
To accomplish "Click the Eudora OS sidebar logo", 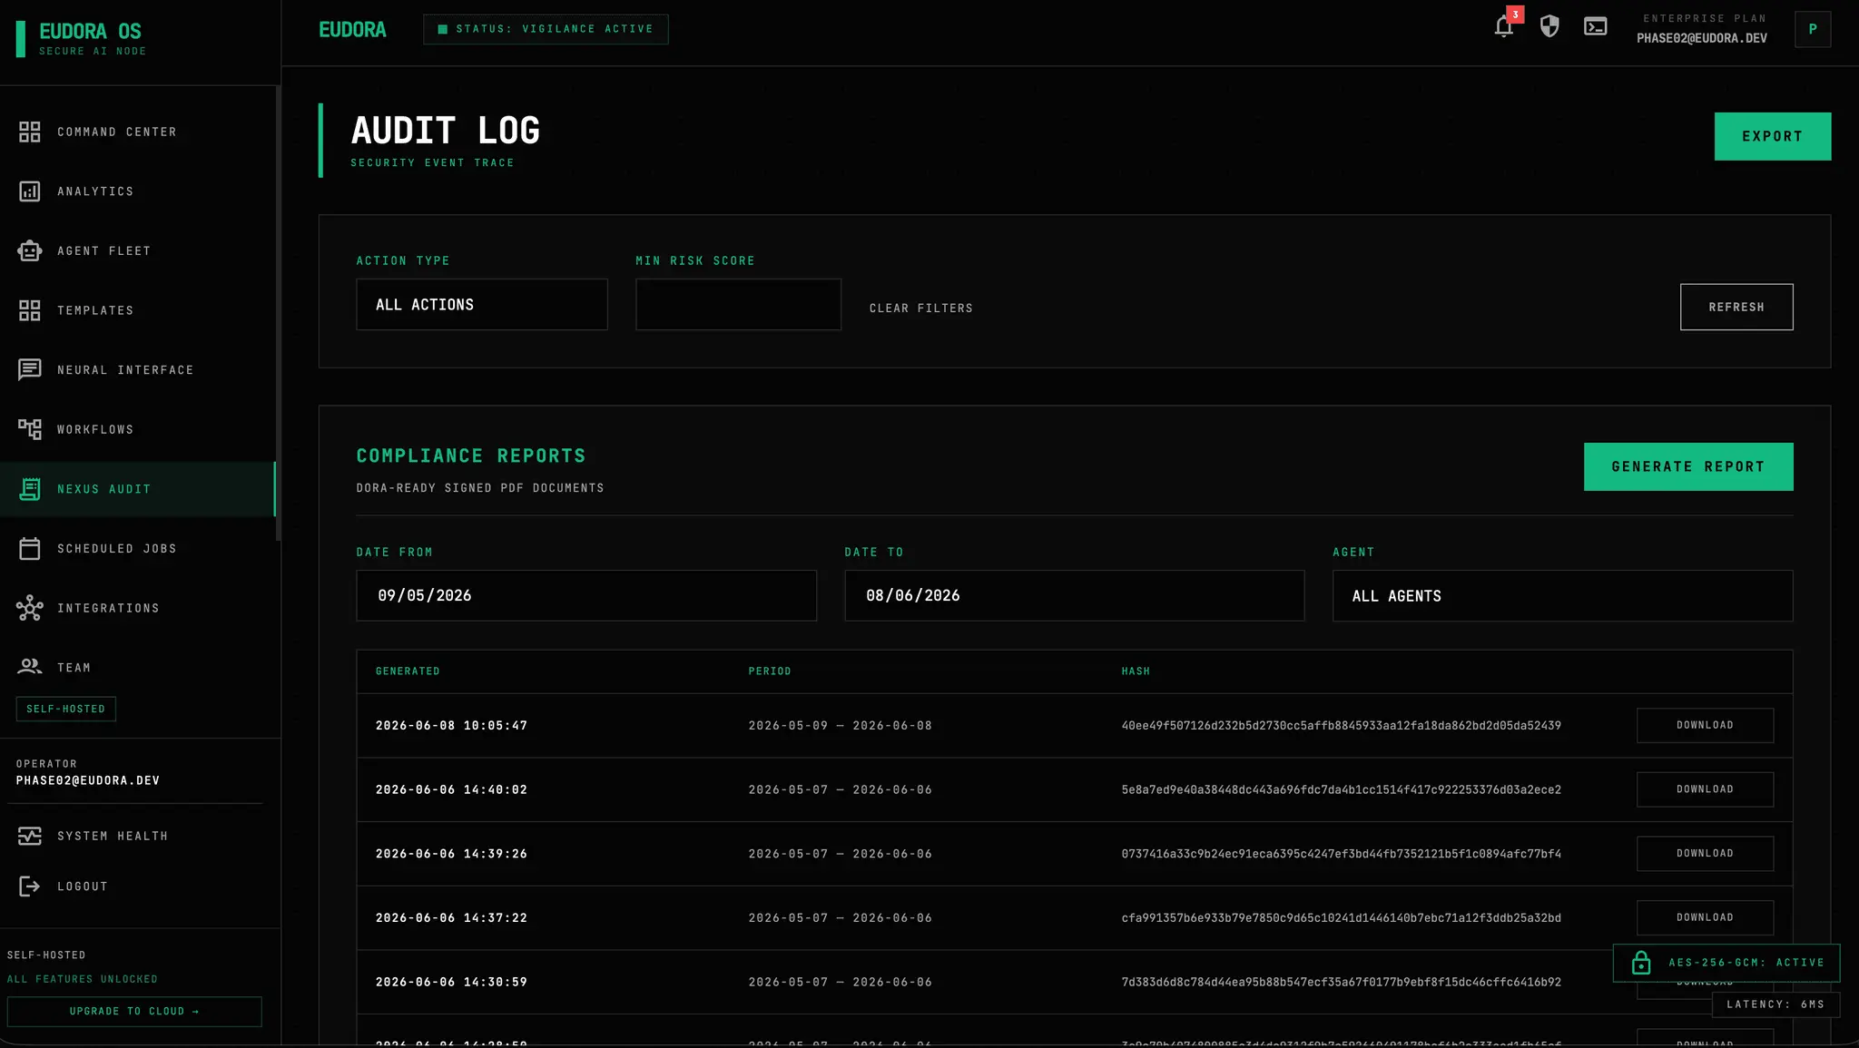I will coord(82,38).
